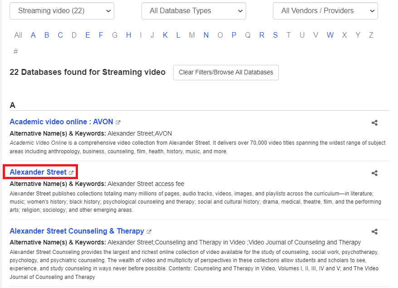The height and width of the screenshot is (288, 398).
Task: Click the # symbol in alphabet filter
Action: 16,52
